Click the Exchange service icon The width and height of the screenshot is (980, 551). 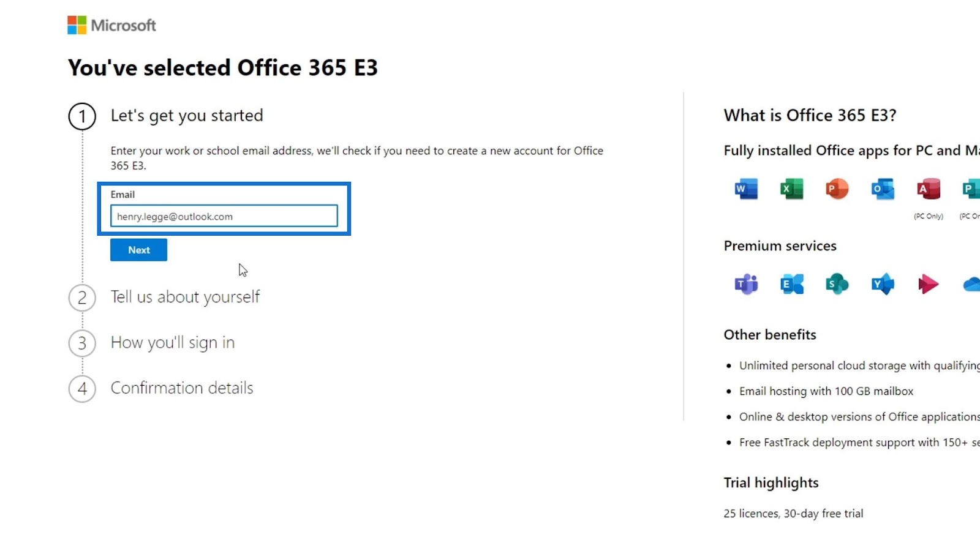tap(791, 284)
